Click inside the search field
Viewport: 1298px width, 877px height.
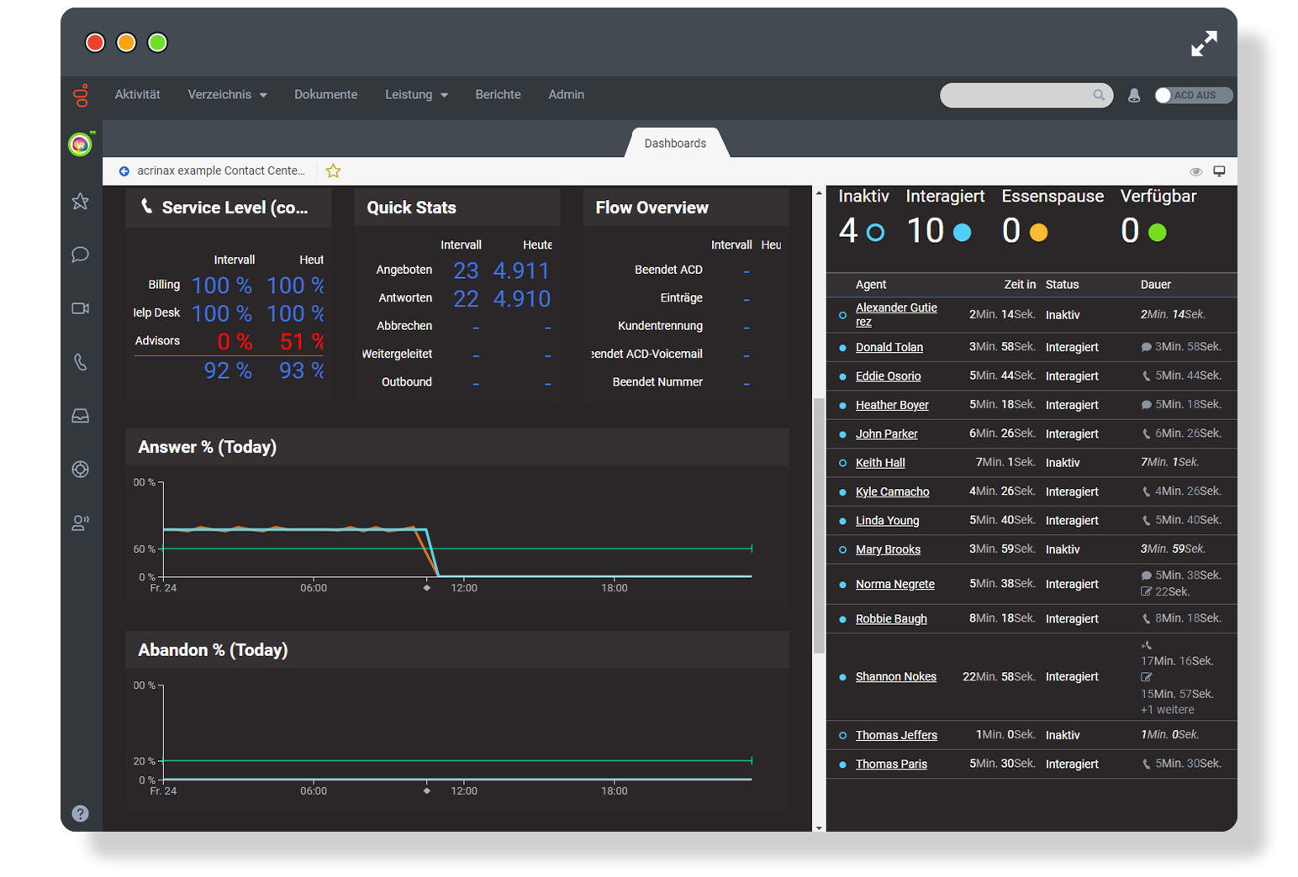click(x=1017, y=95)
